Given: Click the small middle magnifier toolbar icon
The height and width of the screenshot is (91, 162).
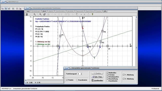Looking at the screenshot, I should pyautogui.click(x=37, y=14).
